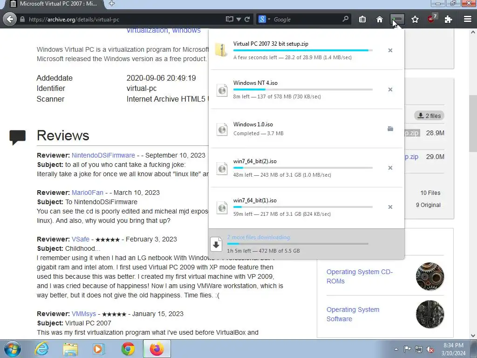Show the 2 more files downloading summary

pos(307,244)
